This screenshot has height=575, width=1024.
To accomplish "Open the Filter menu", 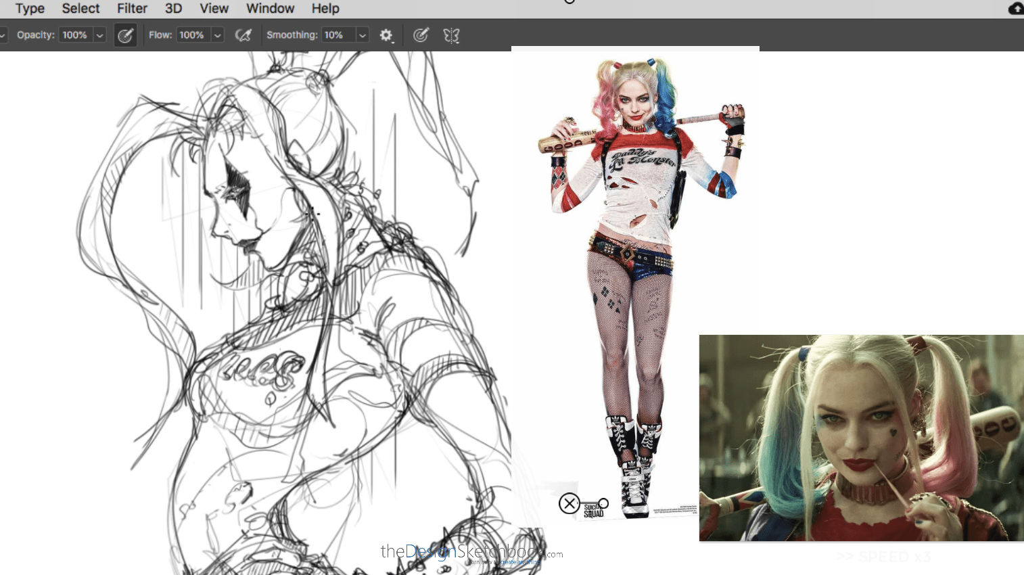I will point(132,9).
